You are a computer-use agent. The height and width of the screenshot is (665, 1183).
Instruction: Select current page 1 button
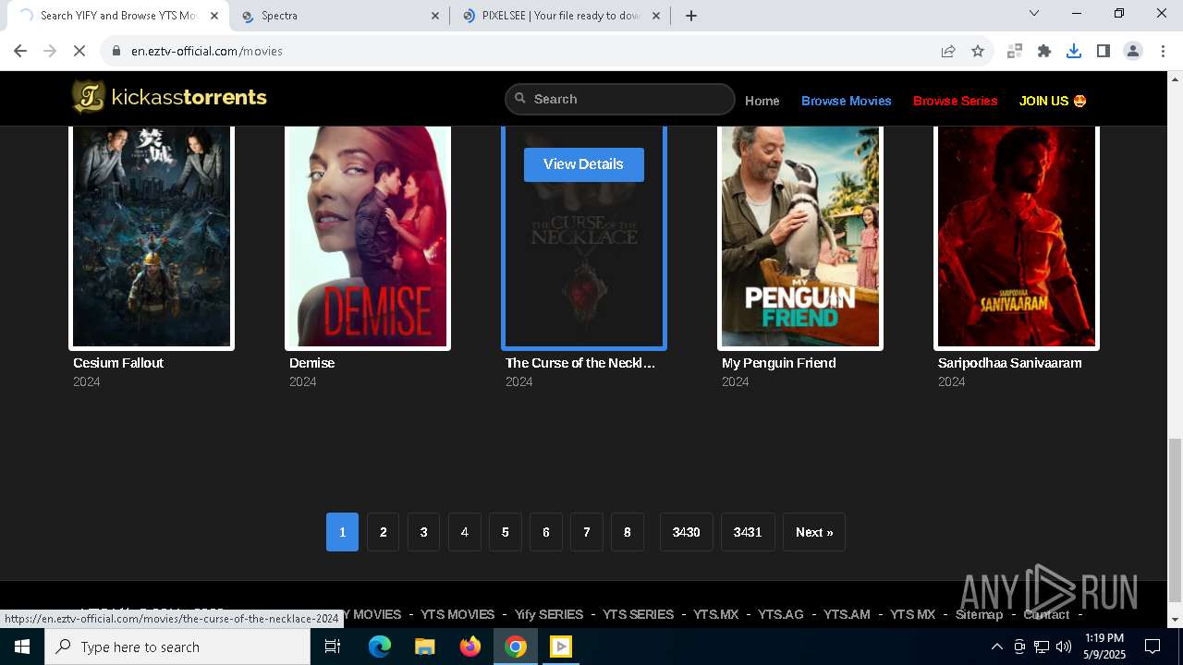click(342, 532)
